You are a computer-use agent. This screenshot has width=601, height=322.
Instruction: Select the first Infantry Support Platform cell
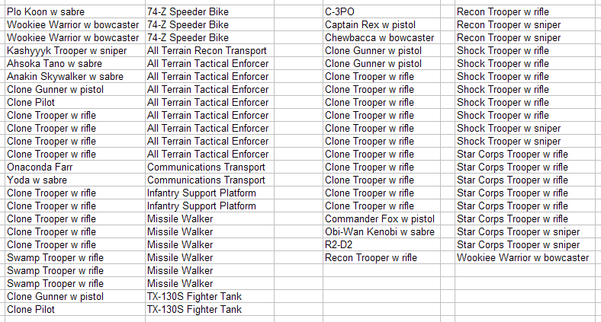[210, 193]
